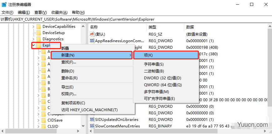The width and height of the screenshot is (272, 134).
Task: Select the Explorer folder icon
Action: (x=38, y=45)
